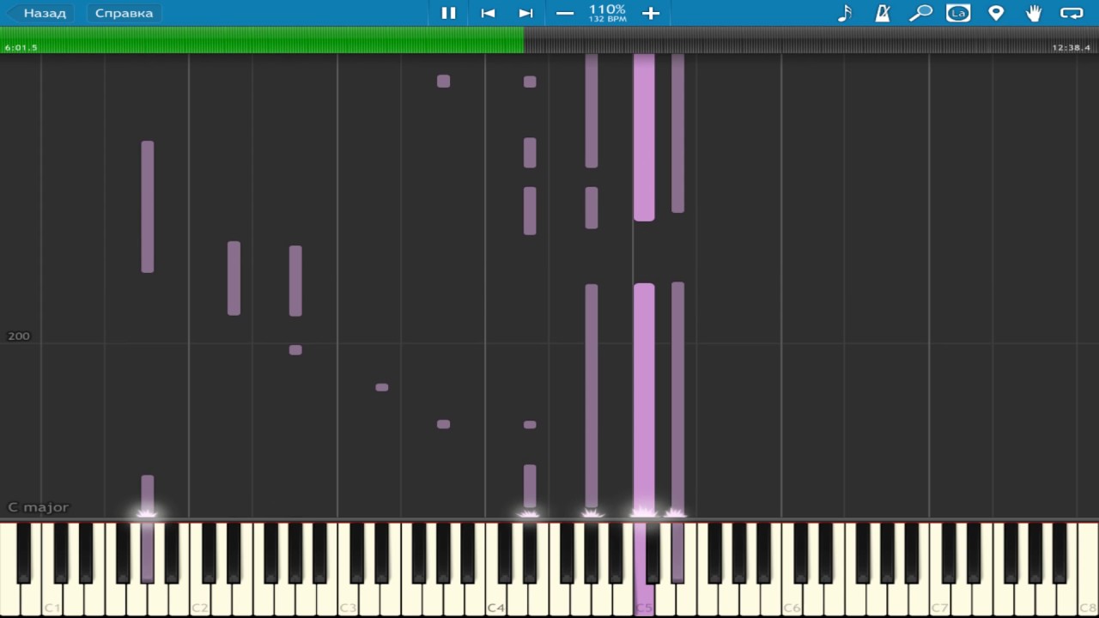Toggle the La key labels icon
Viewport: 1099px width, 618px height.
[958, 13]
